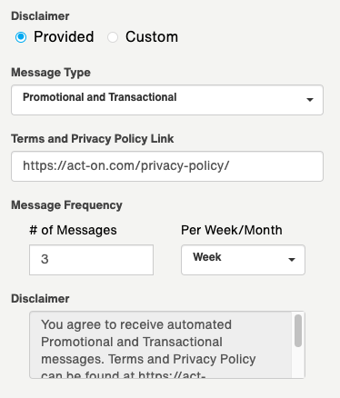This screenshot has height=398, width=340.
Task: Click the Terms and Privacy Policy Link label
Action: tap(93, 139)
